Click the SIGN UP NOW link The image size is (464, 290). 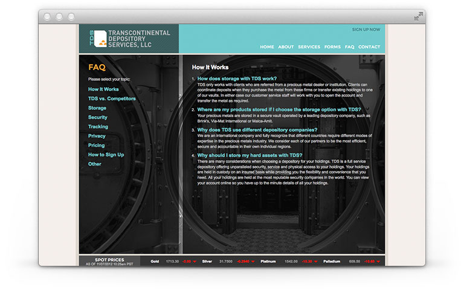366,30
